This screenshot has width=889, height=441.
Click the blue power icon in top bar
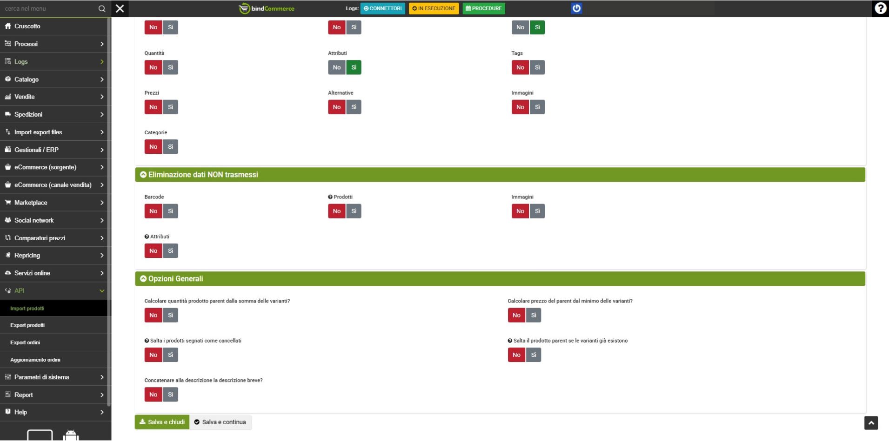[x=576, y=8]
